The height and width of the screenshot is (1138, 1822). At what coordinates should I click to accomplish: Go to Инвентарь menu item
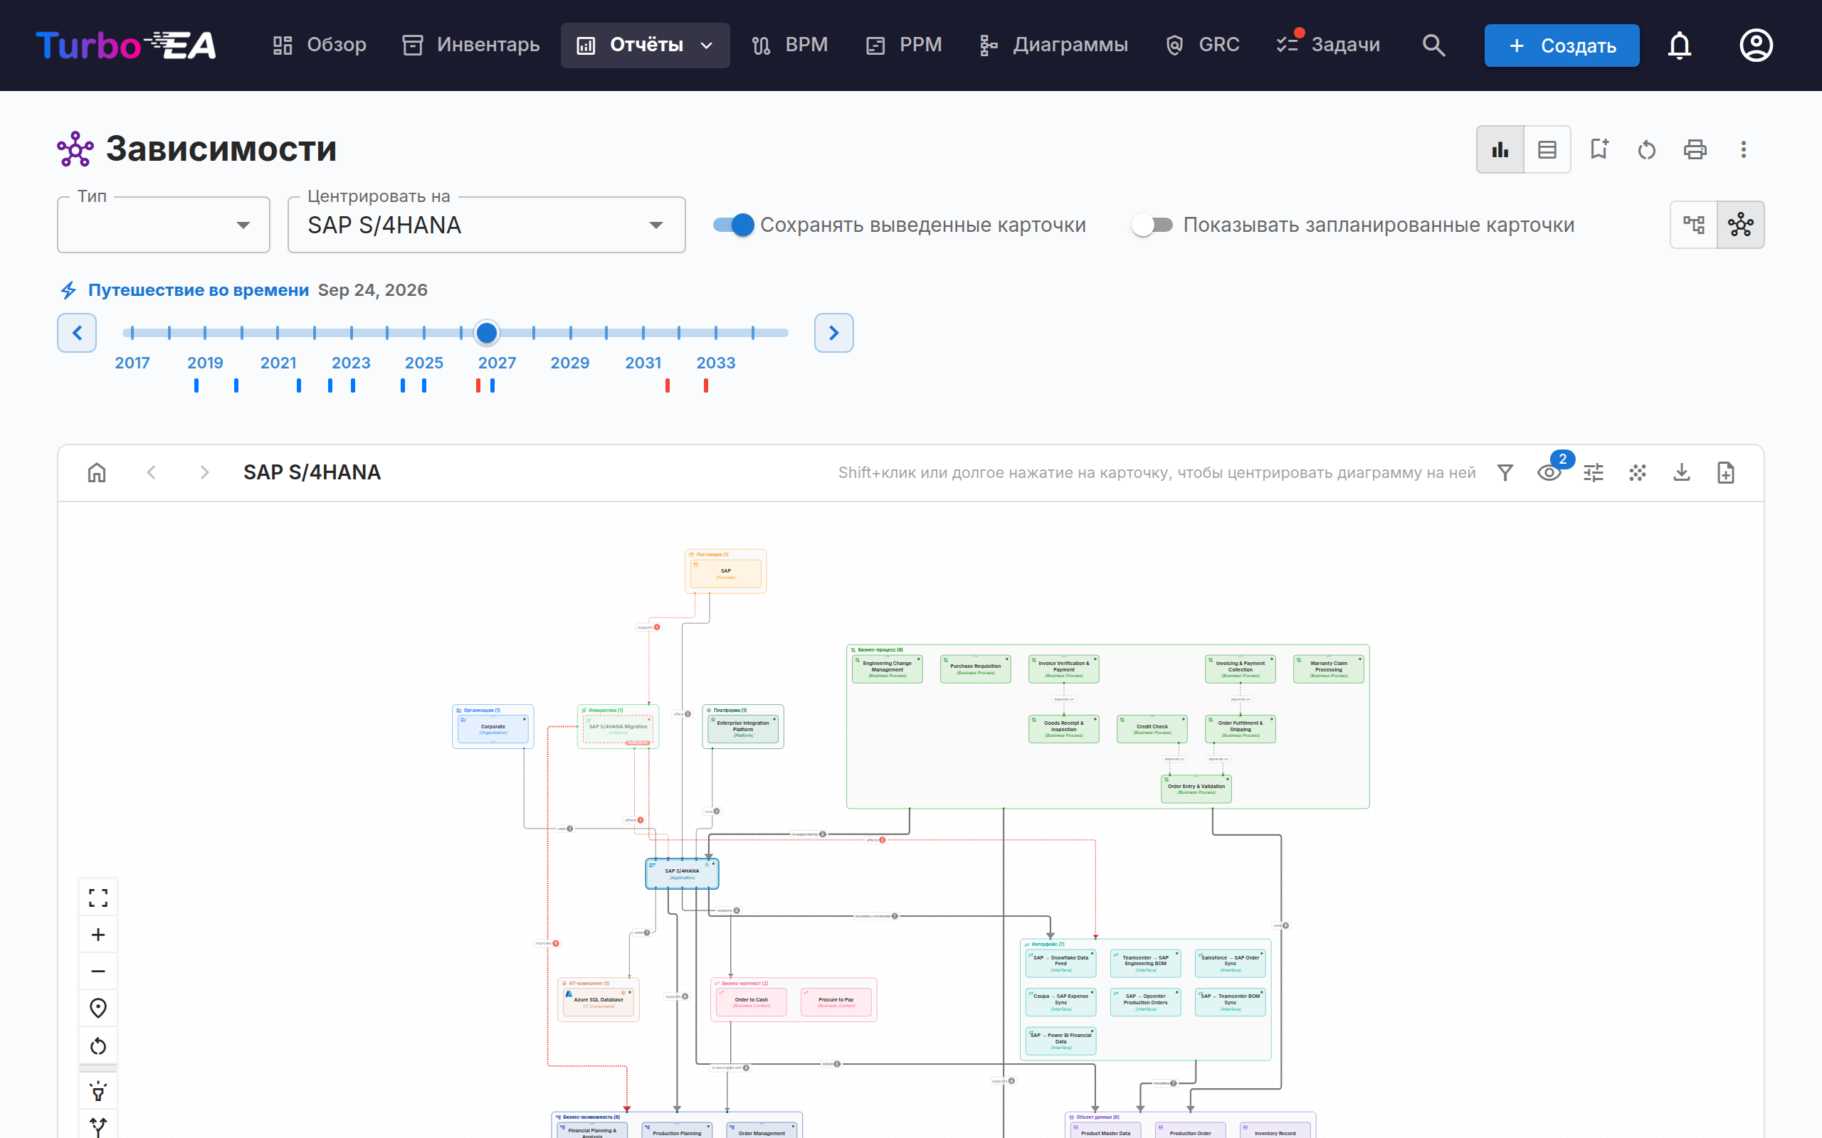[471, 45]
